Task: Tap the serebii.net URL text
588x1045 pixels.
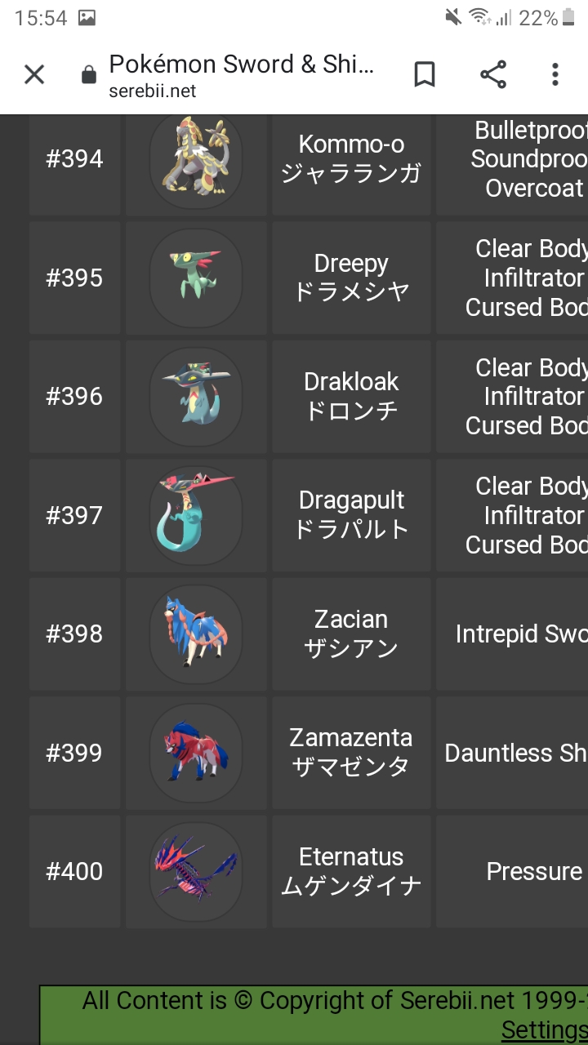Action: point(153,91)
